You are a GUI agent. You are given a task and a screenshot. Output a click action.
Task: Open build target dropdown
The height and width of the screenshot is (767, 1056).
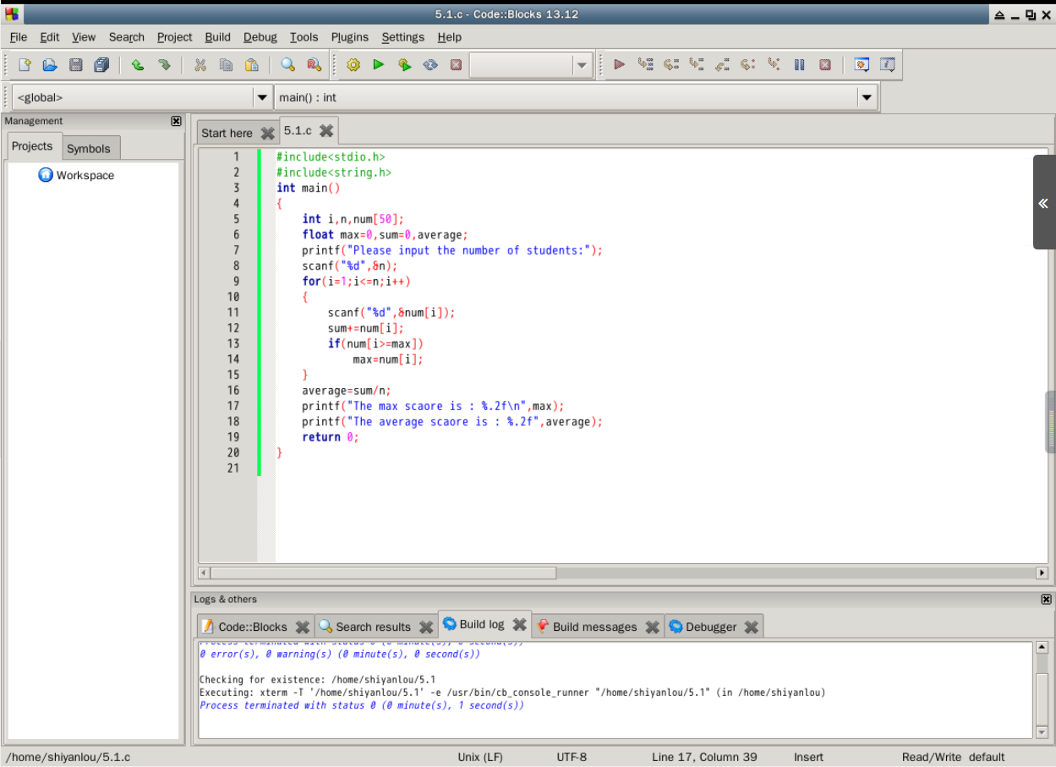(581, 65)
